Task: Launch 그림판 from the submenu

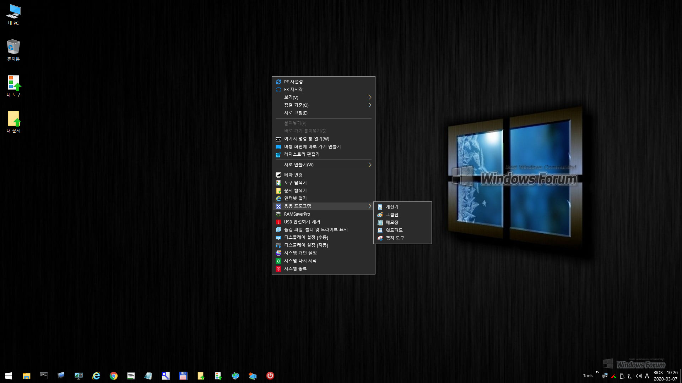Action: pyautogui.click(x=403, y=215)
